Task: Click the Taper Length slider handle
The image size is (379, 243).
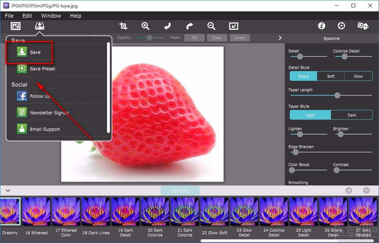Action: pos(337,95)
